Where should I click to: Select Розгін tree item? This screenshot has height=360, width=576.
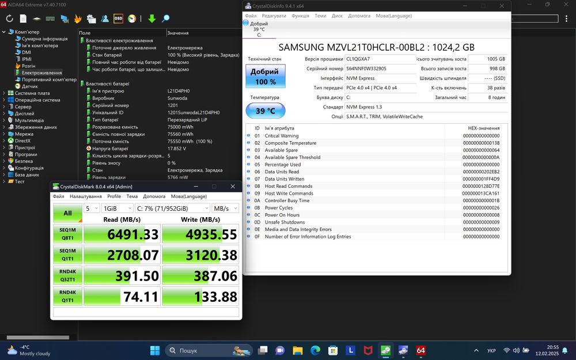click(28, 66)
